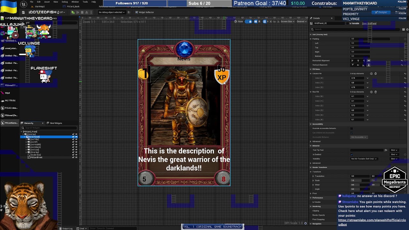The height and width of the screenshot is (230, 409).
Task: Set Horizontal Alignment to Fill
Action: coord(369,60)
